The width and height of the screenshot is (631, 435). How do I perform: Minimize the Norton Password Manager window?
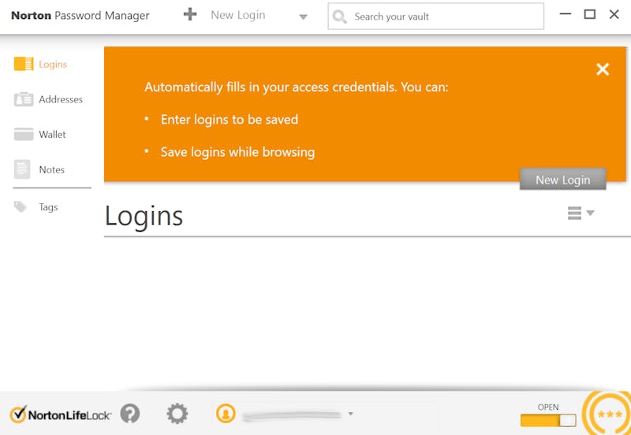[x=566, y=14]
